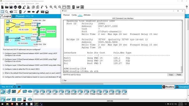Open the Tools menu
The height and width of the screenshot is (106, 189).
[23, 4]
